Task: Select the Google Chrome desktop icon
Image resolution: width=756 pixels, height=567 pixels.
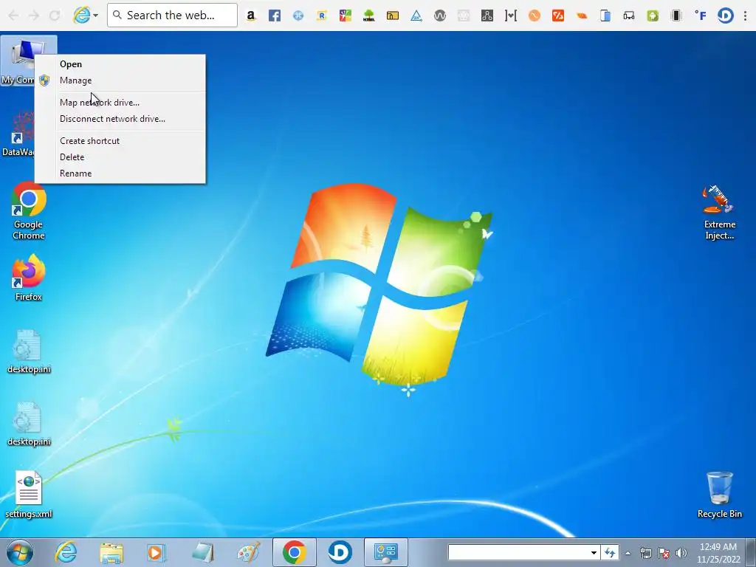Action: point(29,210)
